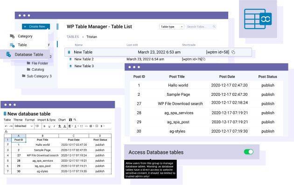This screenshot has width=294, height=185.
Task: Click 'ag-styles' in preview table
Action: tap(177, 131)
